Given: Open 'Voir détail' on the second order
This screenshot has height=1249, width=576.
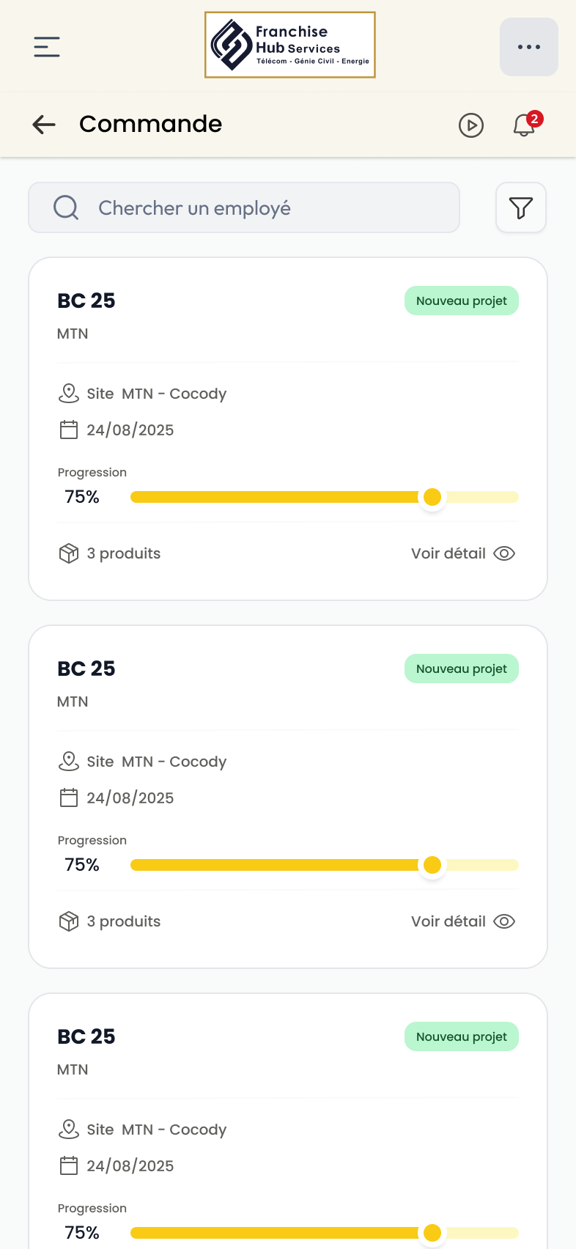Looking at the screenshot, I should click(x=448, y=921).
